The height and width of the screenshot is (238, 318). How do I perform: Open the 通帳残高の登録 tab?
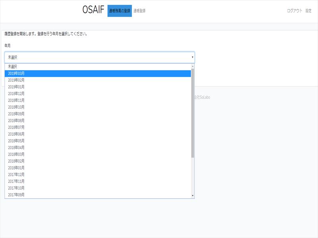coord(120,11)
